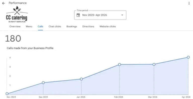Click the 'Nov 2025' axis label
The image size is (193, 99).
[11, 97]
